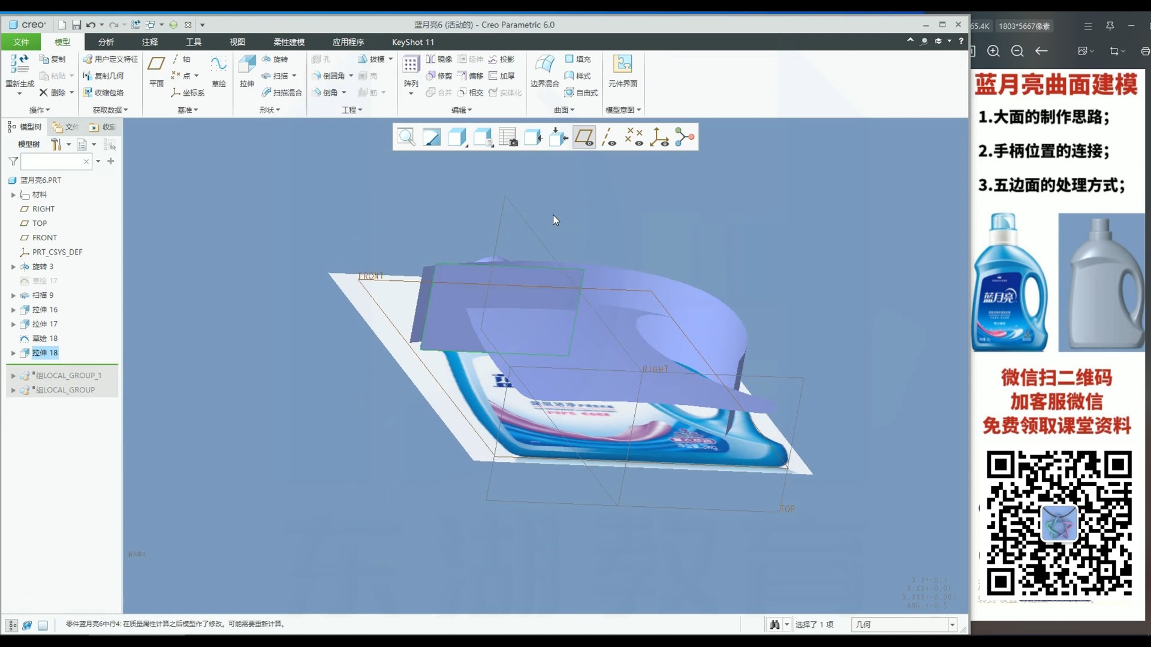Open the spin center 3D toolbar icon
1151x647 pixels.
point(685,137)
